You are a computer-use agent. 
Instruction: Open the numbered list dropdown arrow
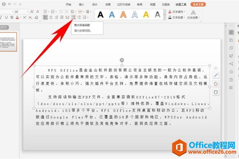point(56,12)
